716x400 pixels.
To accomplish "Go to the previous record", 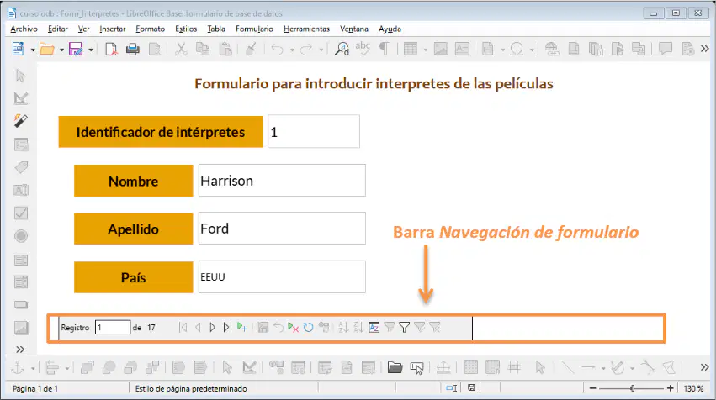I will [198, 328].
